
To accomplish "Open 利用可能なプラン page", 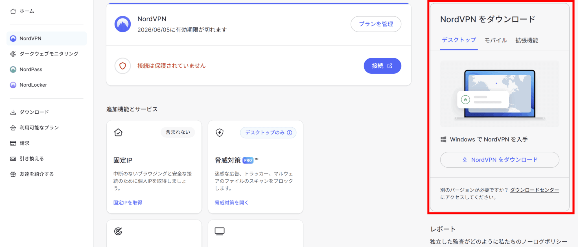I will [39, 128].
